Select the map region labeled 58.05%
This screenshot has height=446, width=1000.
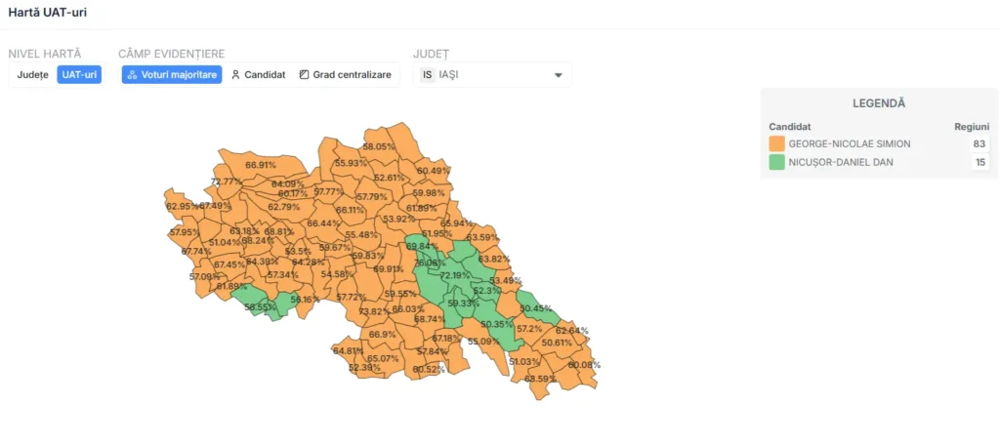378,146
